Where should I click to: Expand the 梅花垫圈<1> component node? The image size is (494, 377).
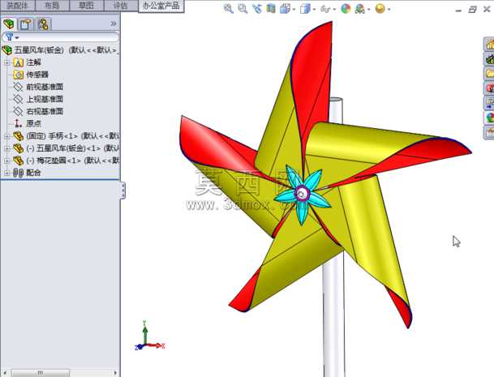tap(6, 161)
